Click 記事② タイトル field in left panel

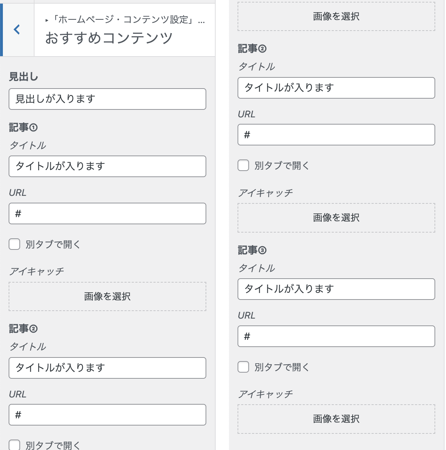click(107, 368)
